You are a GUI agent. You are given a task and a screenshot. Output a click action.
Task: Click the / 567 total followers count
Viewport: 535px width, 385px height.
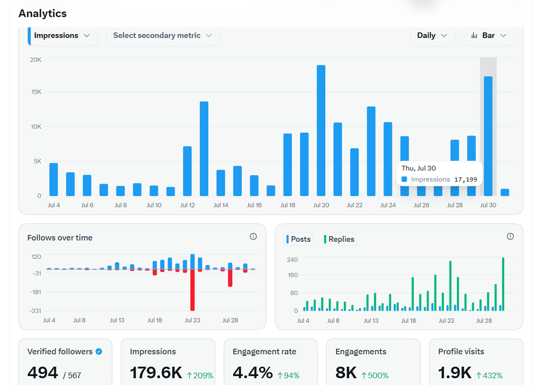click(x=72, y=376)
